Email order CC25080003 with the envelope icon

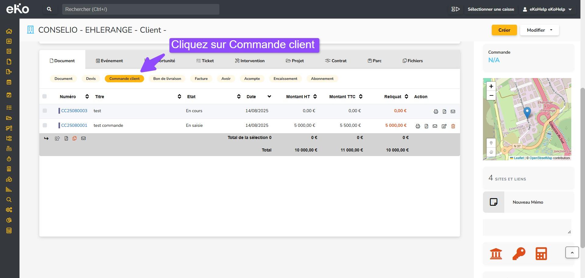[453, 112]
